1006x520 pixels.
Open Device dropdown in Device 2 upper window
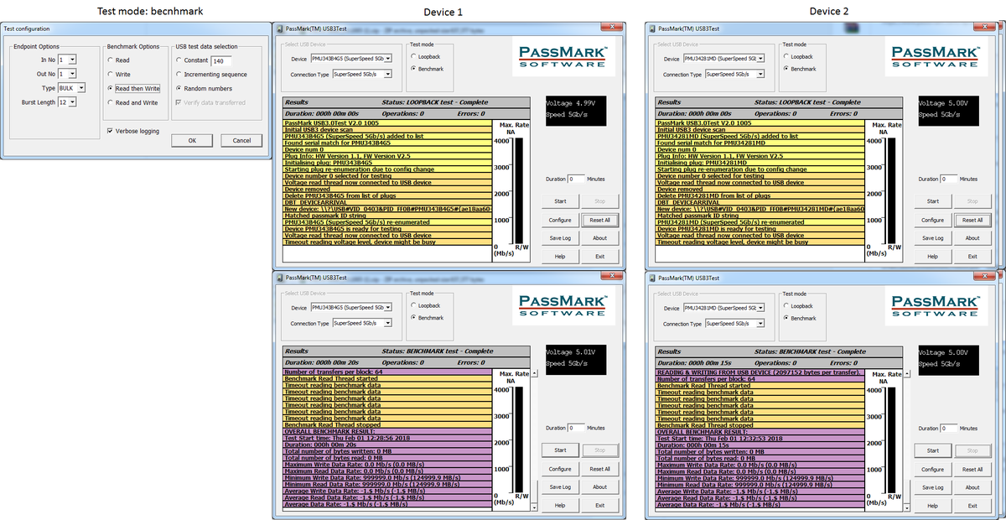(761, 59)
